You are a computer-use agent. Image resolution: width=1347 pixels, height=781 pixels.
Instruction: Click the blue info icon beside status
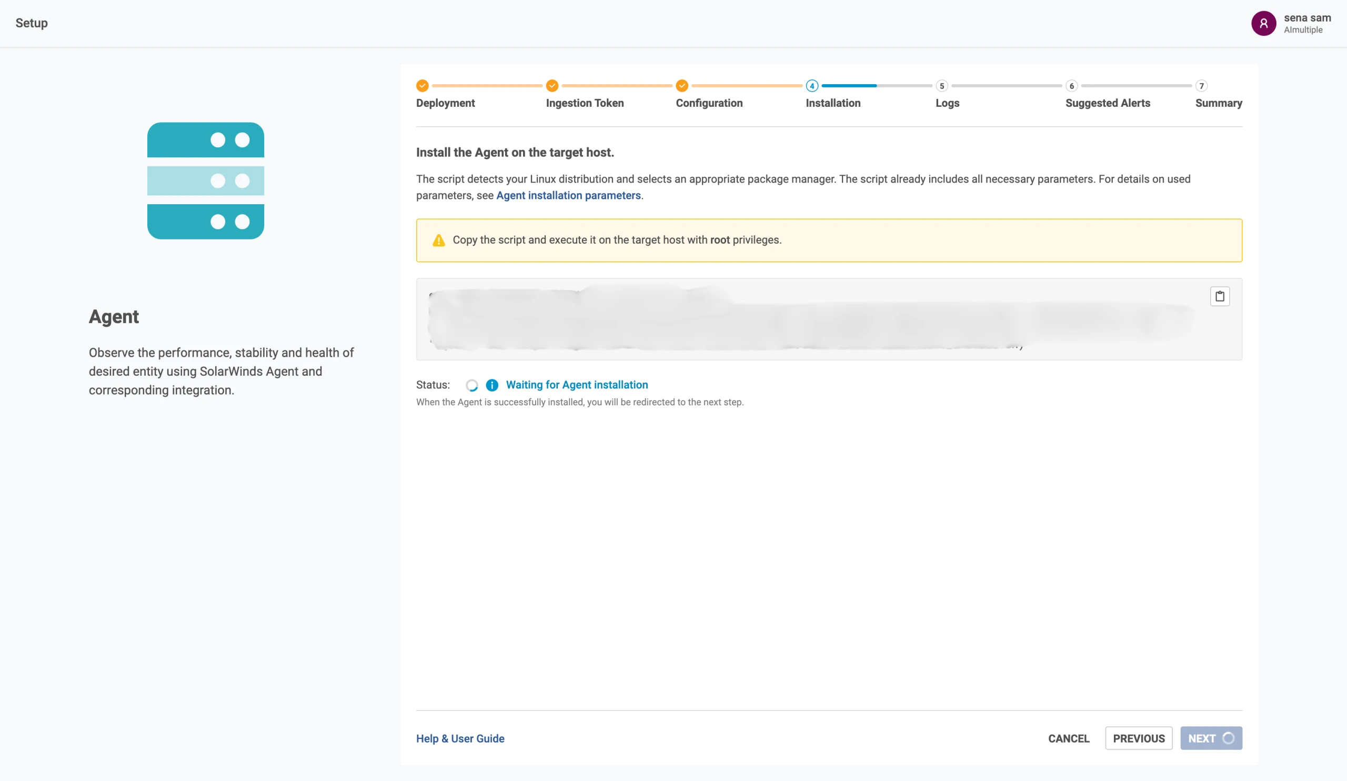pyautogui.click(x=492, y=385)
